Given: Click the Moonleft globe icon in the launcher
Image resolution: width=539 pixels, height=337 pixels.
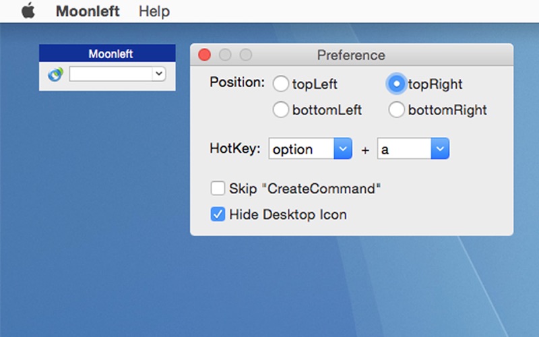Looking at the screenshot, I should pyautogui.click(x=55, y=74).
